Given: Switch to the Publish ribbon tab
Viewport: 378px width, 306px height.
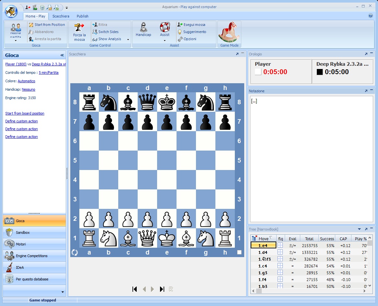Looking at the screenshot, I should click(x=83, y=16).
